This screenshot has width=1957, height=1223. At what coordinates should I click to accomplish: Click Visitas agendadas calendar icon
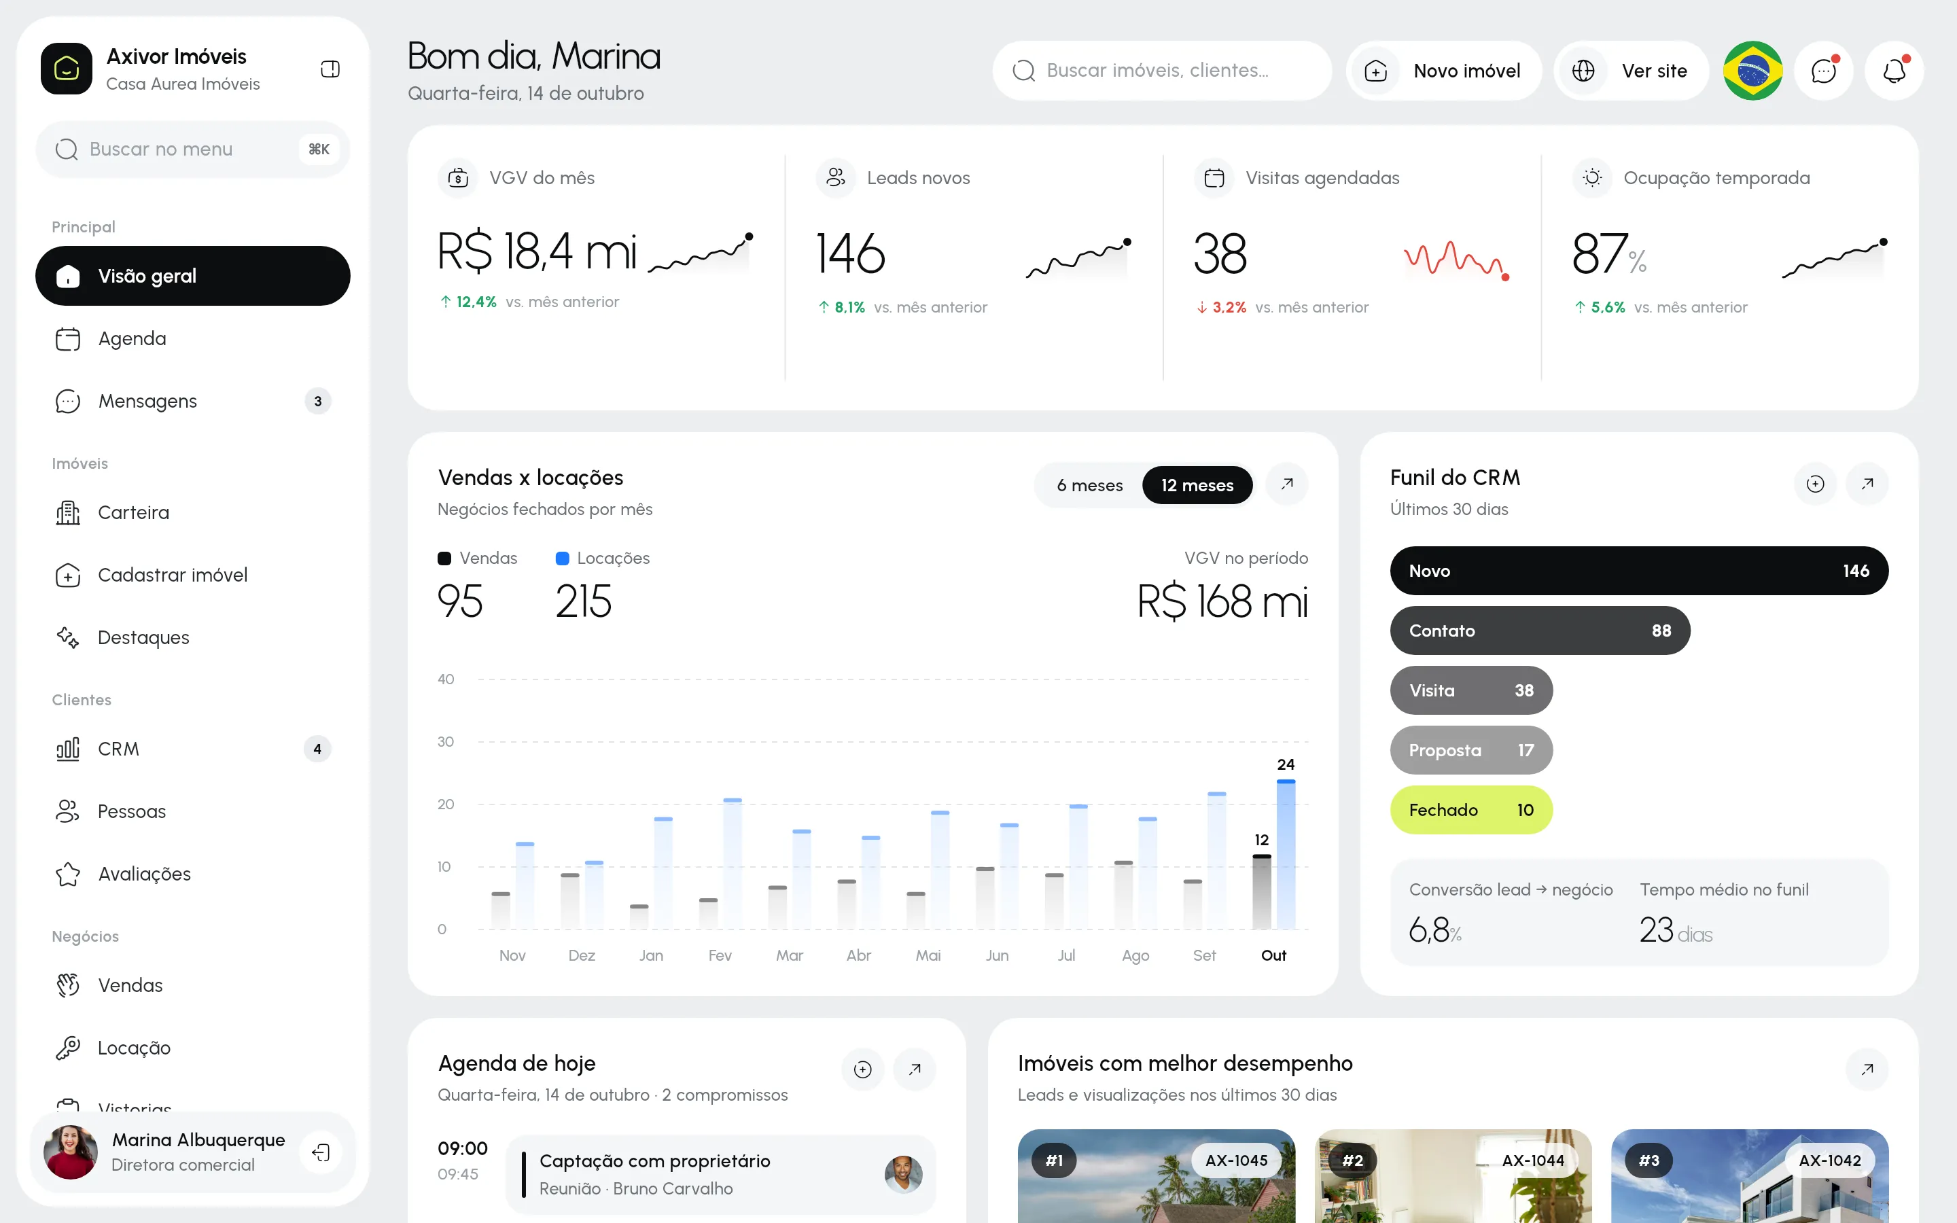(x=1215, y=178)
